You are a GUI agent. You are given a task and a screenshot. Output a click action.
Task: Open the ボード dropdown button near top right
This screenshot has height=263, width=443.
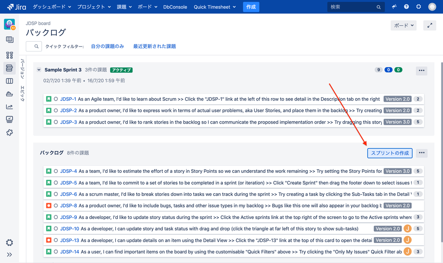[x=403, y=25]
